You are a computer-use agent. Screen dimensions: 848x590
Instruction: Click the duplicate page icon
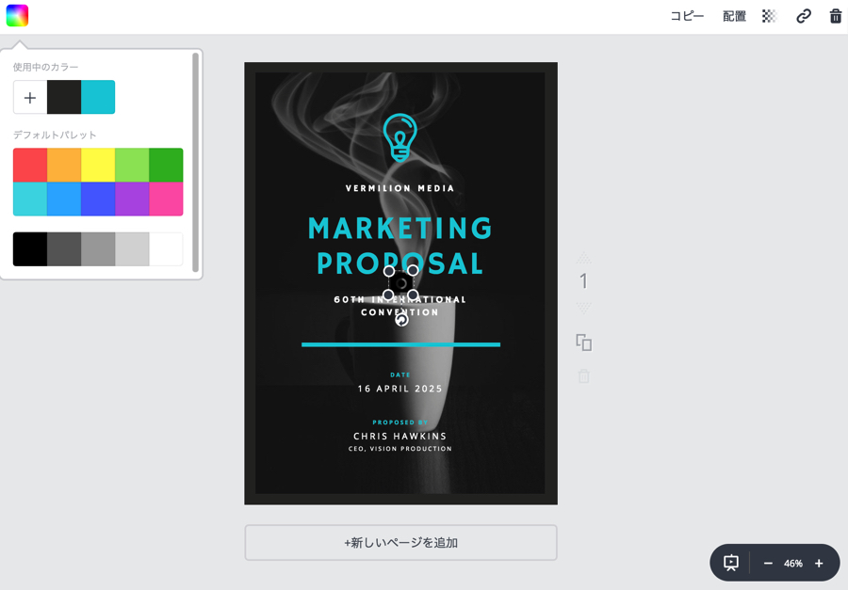(583, 343)
